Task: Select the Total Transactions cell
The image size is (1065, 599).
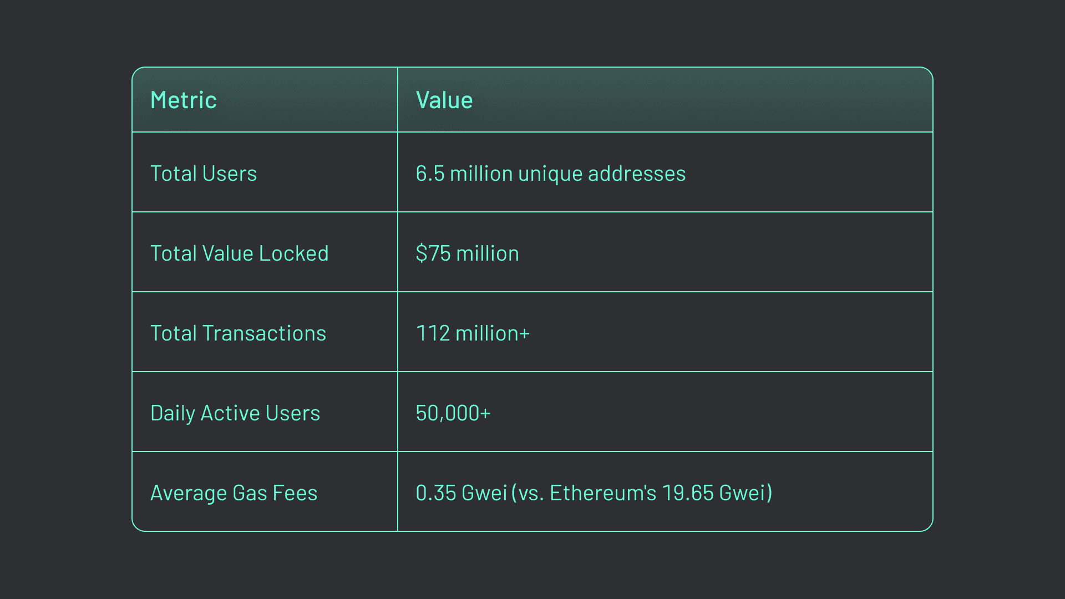Action: [x=238, y=332]
